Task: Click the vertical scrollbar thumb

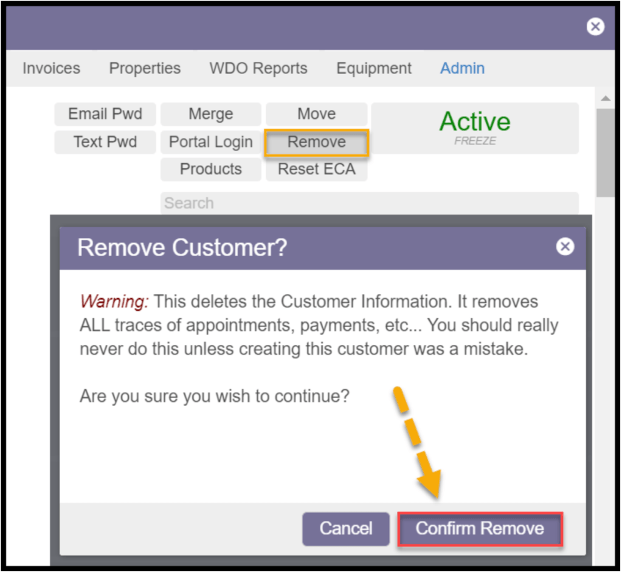Action: [x=605, y=152]
